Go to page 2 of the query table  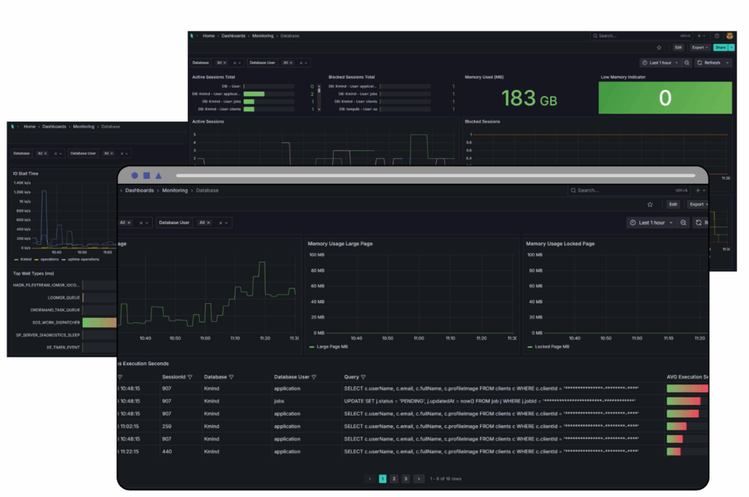[x=394, y=479]
